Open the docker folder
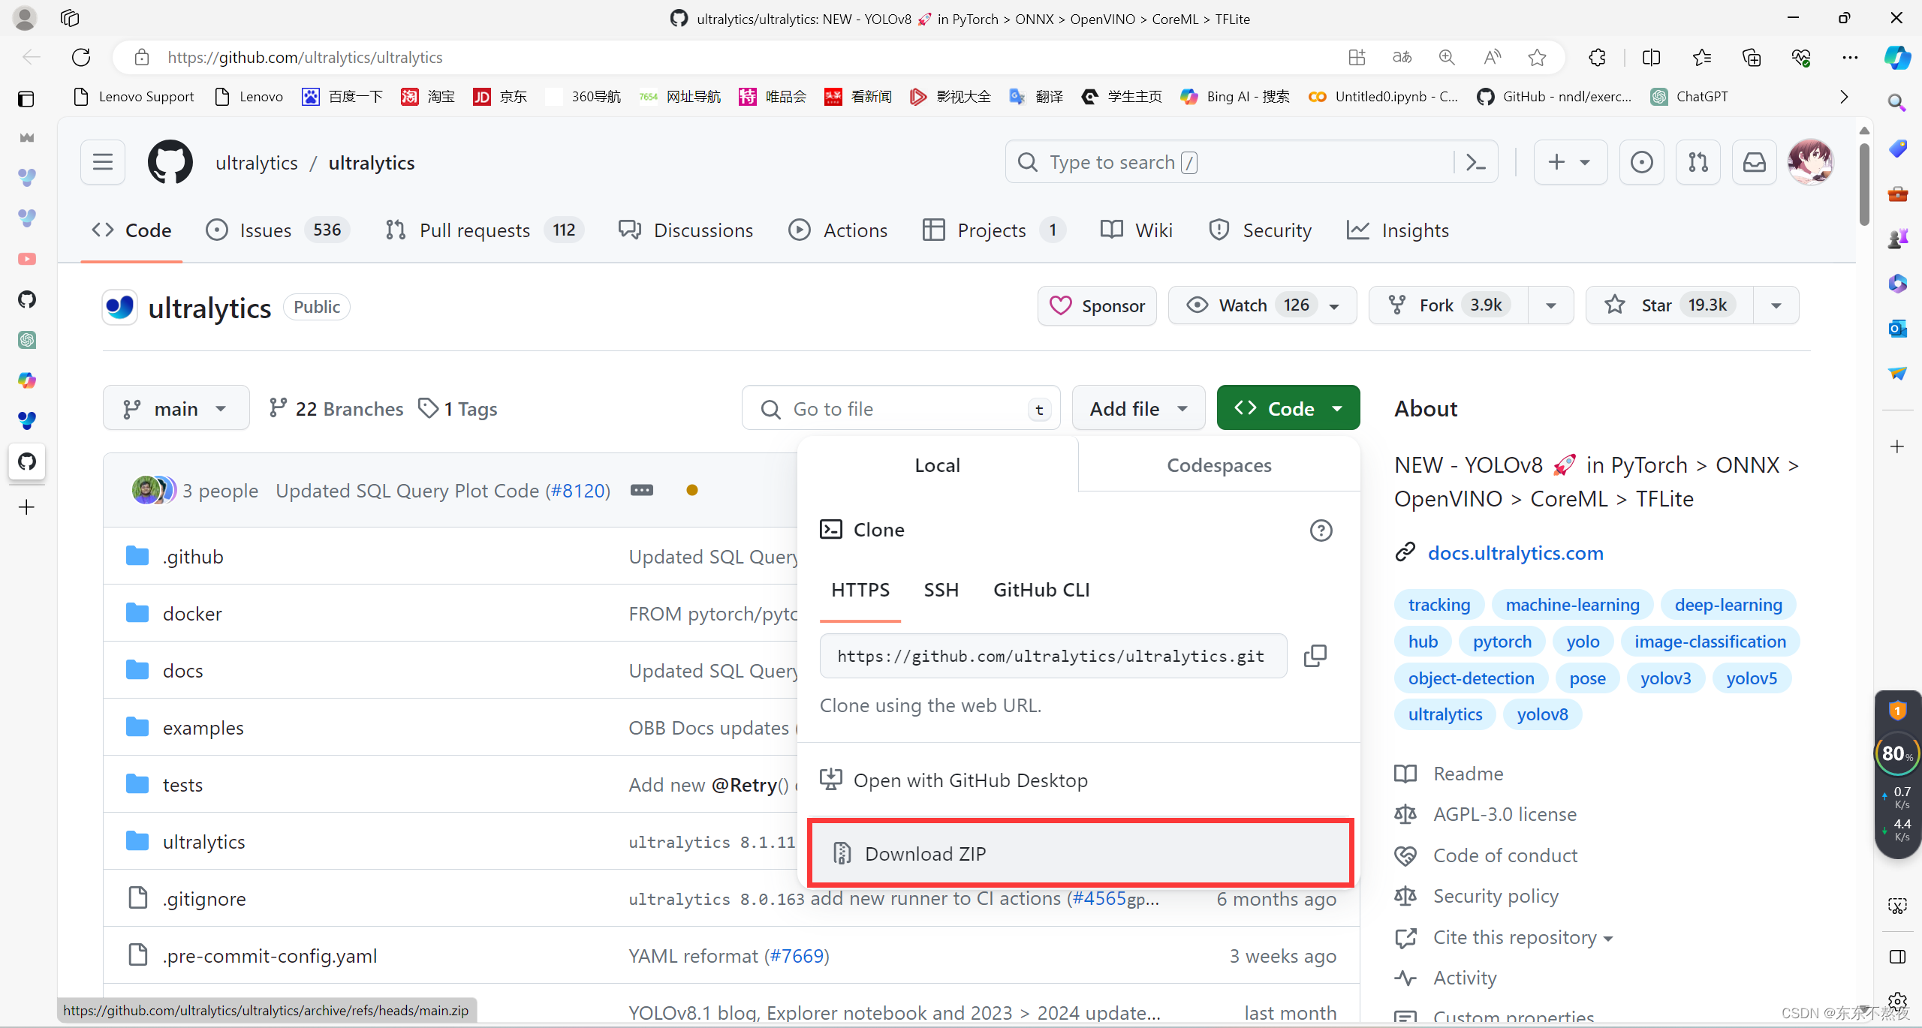This screenshot has width=1922, height=1028. 192,614
